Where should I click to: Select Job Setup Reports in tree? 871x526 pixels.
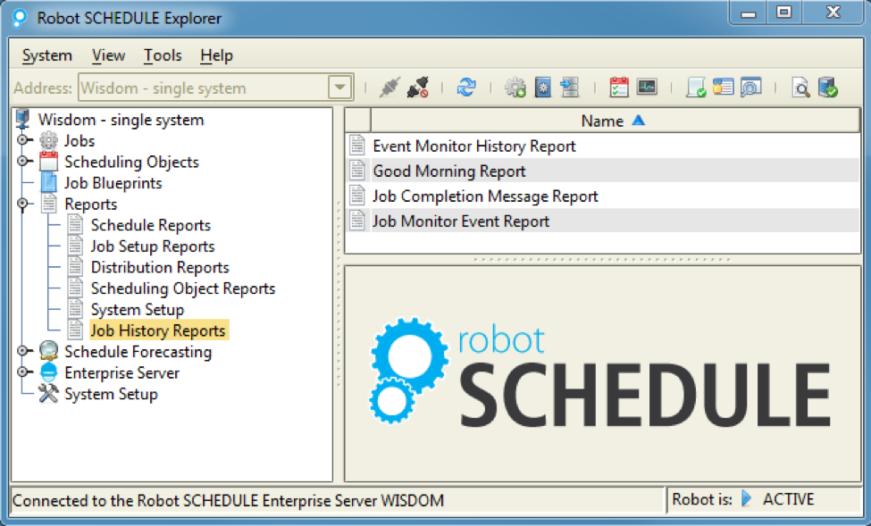[x=153, y=246]
